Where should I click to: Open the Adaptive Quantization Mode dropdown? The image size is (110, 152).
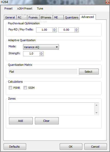pyautogui.click(x=41, y=47)
